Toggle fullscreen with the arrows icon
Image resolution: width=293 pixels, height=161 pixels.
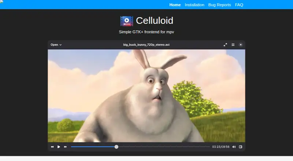click(225, 45)
